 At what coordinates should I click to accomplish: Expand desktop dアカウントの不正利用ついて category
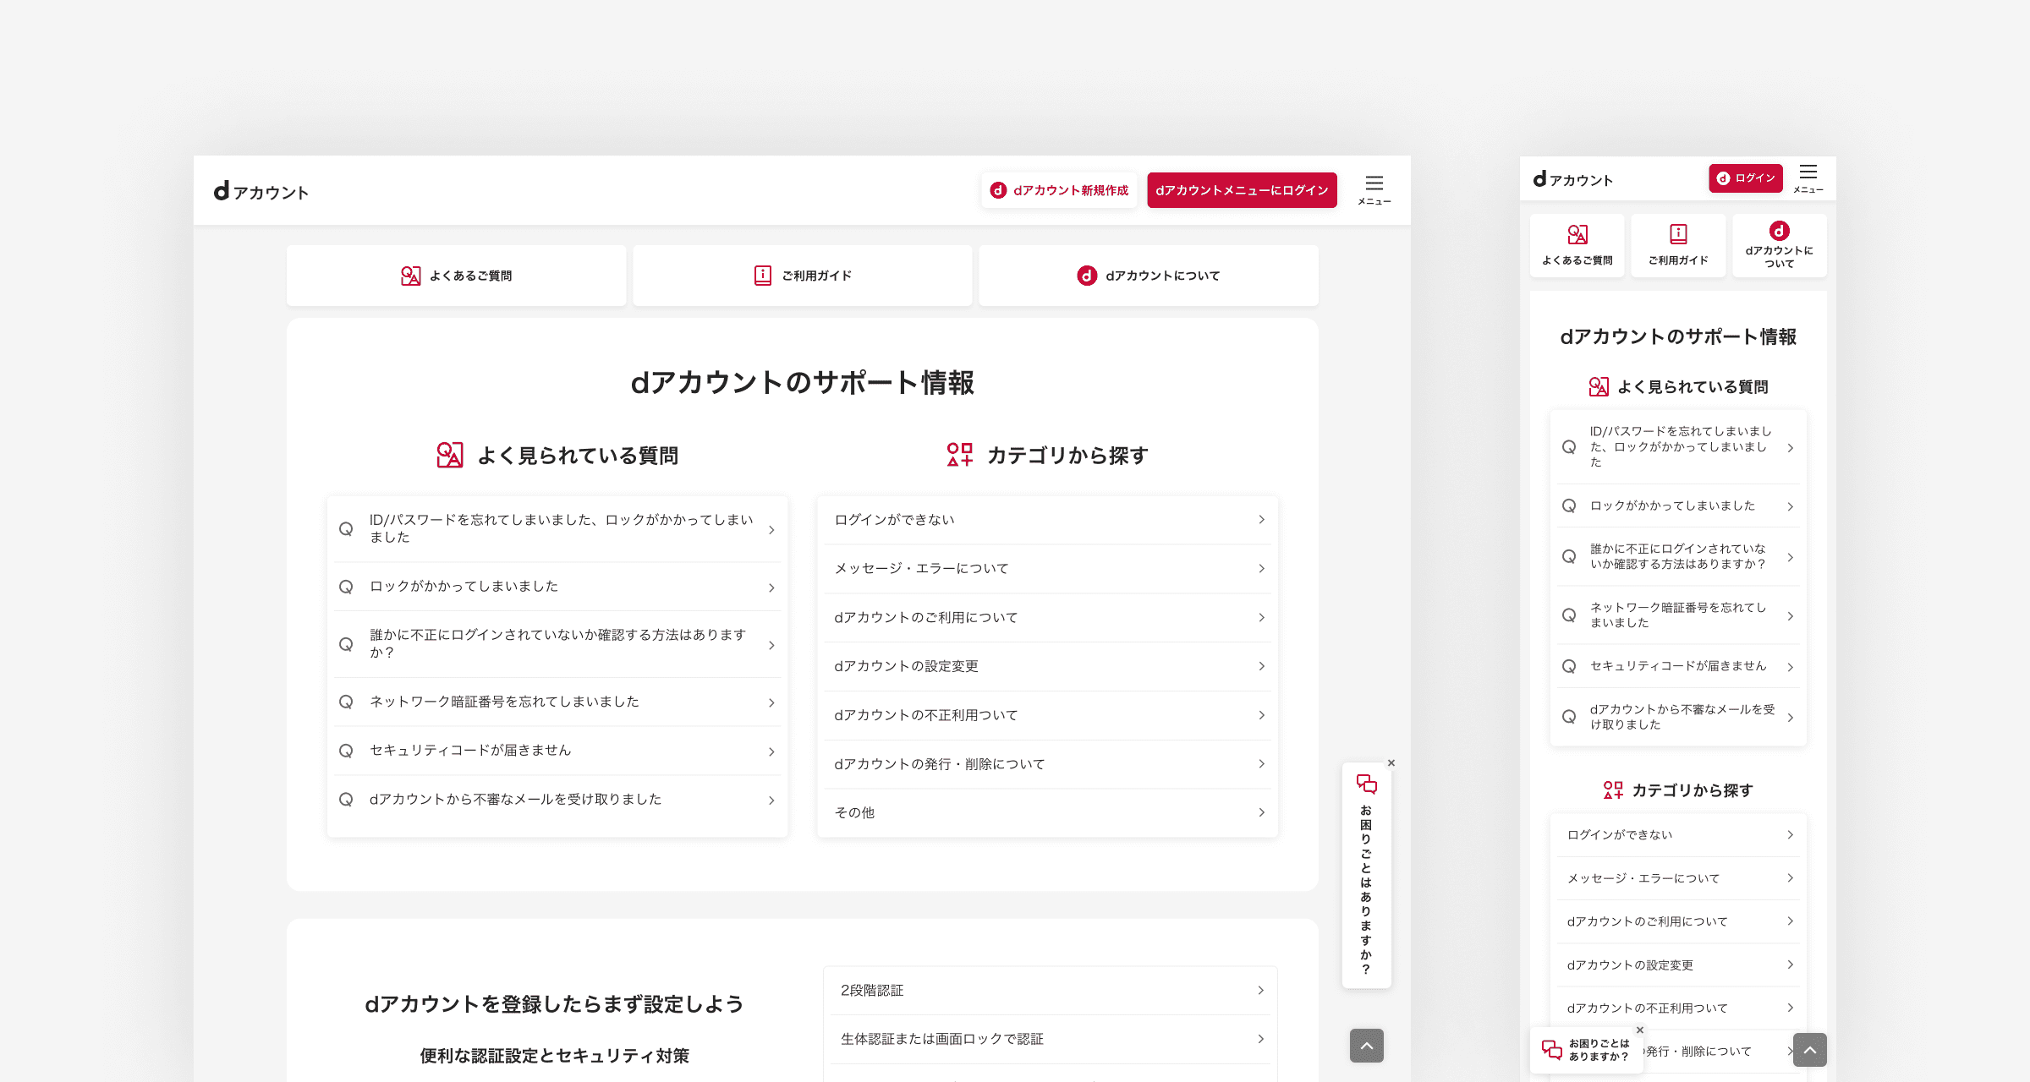coord(1047,715)
